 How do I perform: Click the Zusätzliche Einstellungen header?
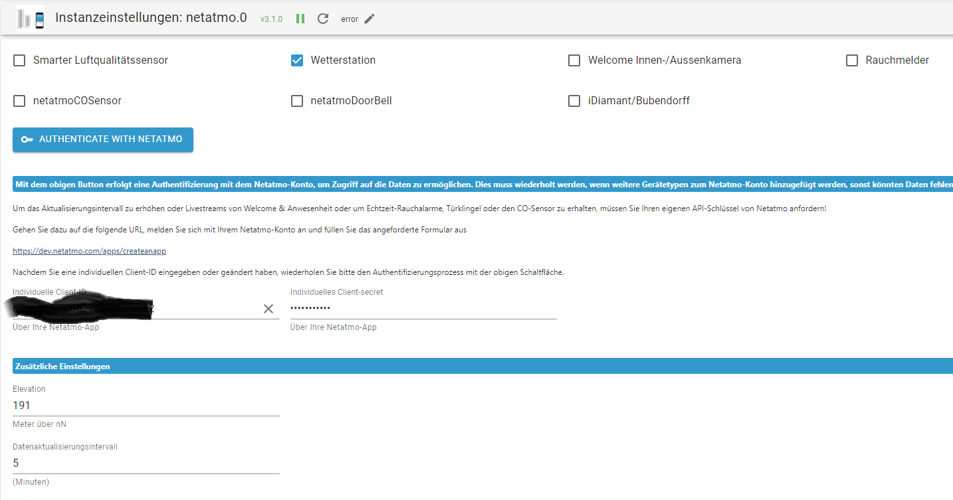(482, 366)
